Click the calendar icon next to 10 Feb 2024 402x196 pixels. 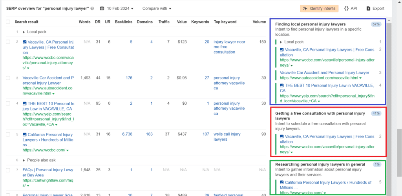click(102, 9)
